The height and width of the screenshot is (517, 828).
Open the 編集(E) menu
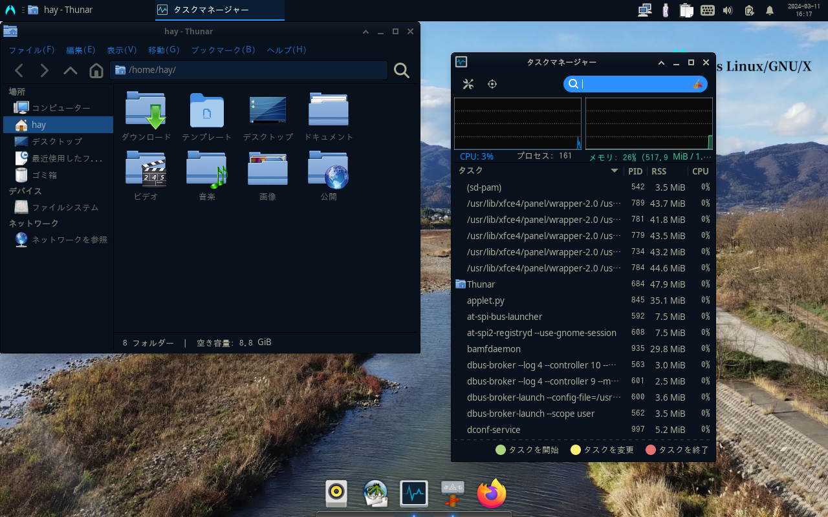(x=81, y=50)
